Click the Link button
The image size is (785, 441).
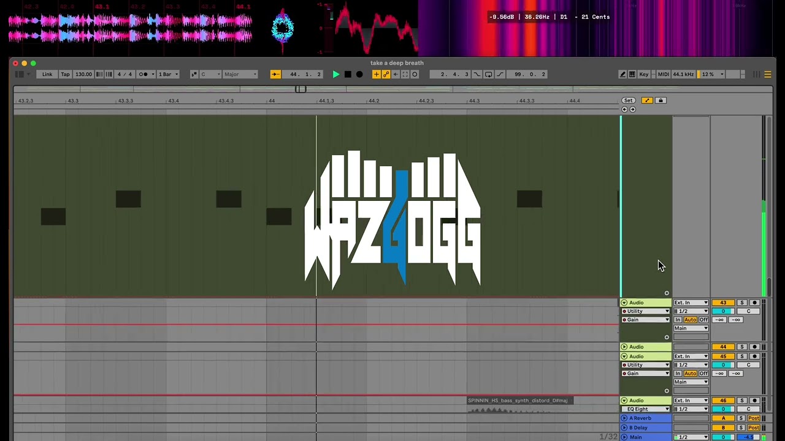tap(47, 74)
